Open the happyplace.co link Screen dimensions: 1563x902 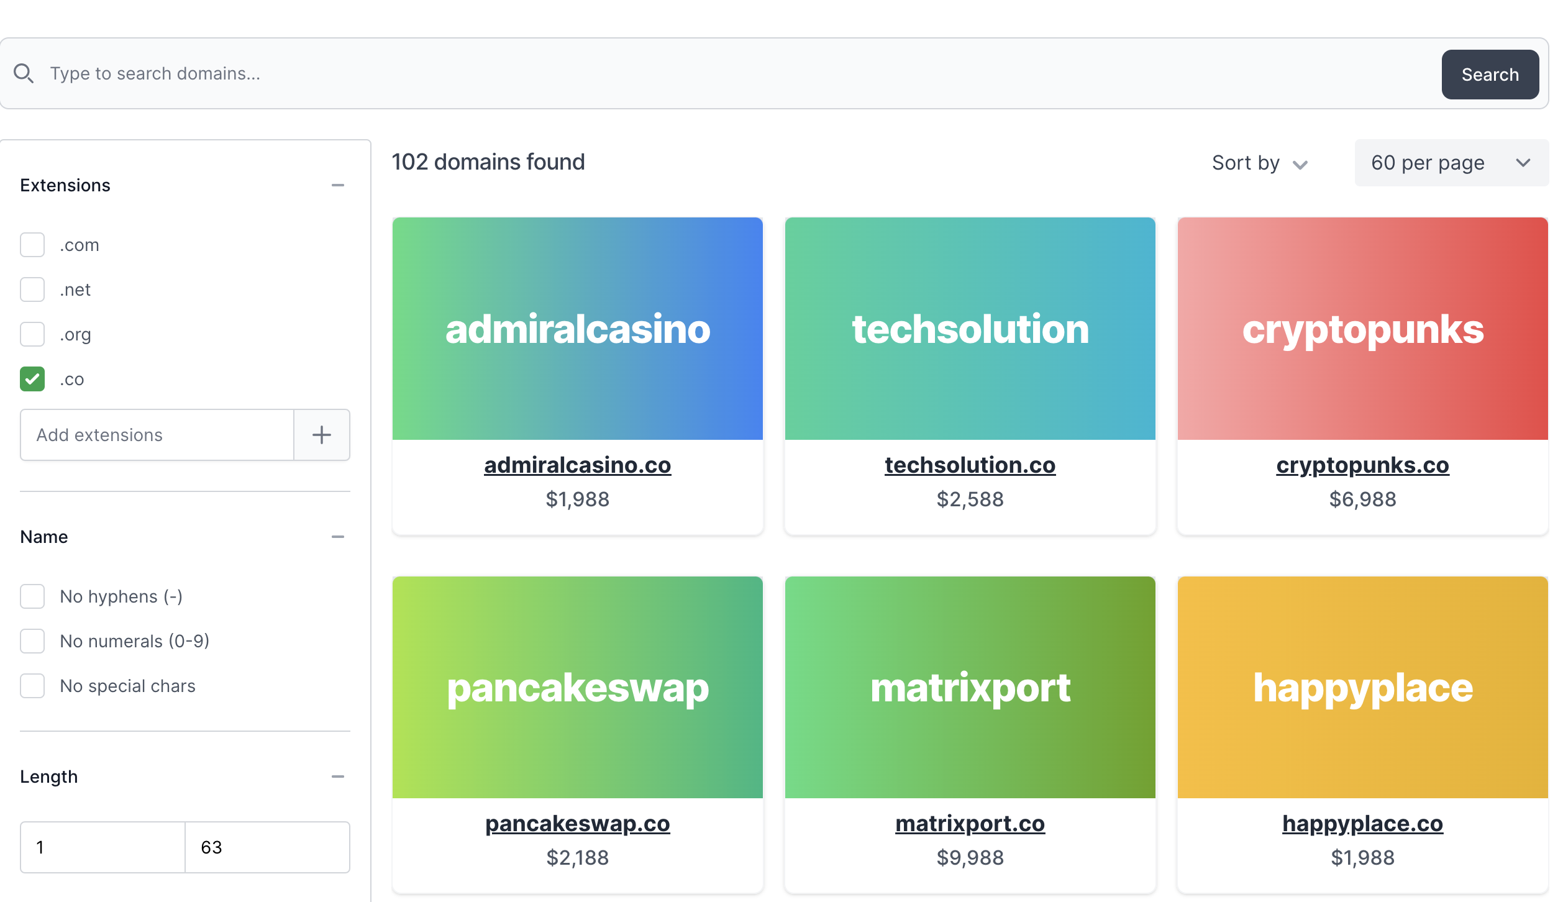(x=1362, y=824)
